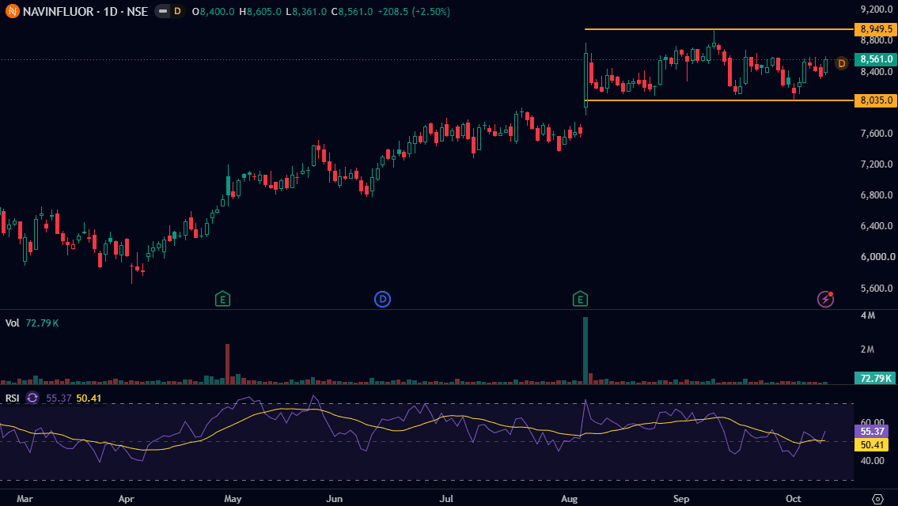Click the NAVINFLUOR orange logo icon
The height and width of the screenshot is (506, 898).
(12, 11)
